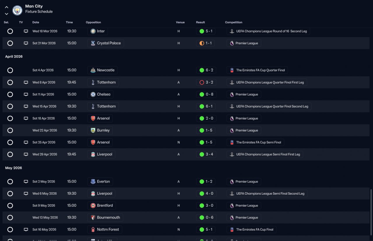This screenshot has height=241, width=373.
Task: Go to next team with down chevron
Action: pos(6,14)
